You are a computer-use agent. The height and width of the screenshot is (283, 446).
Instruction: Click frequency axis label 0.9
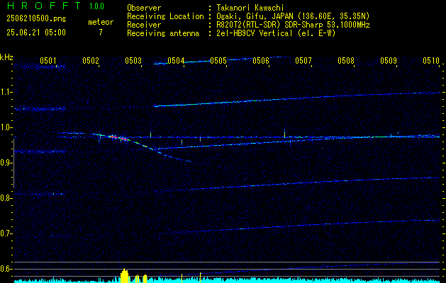coord(6,163)
